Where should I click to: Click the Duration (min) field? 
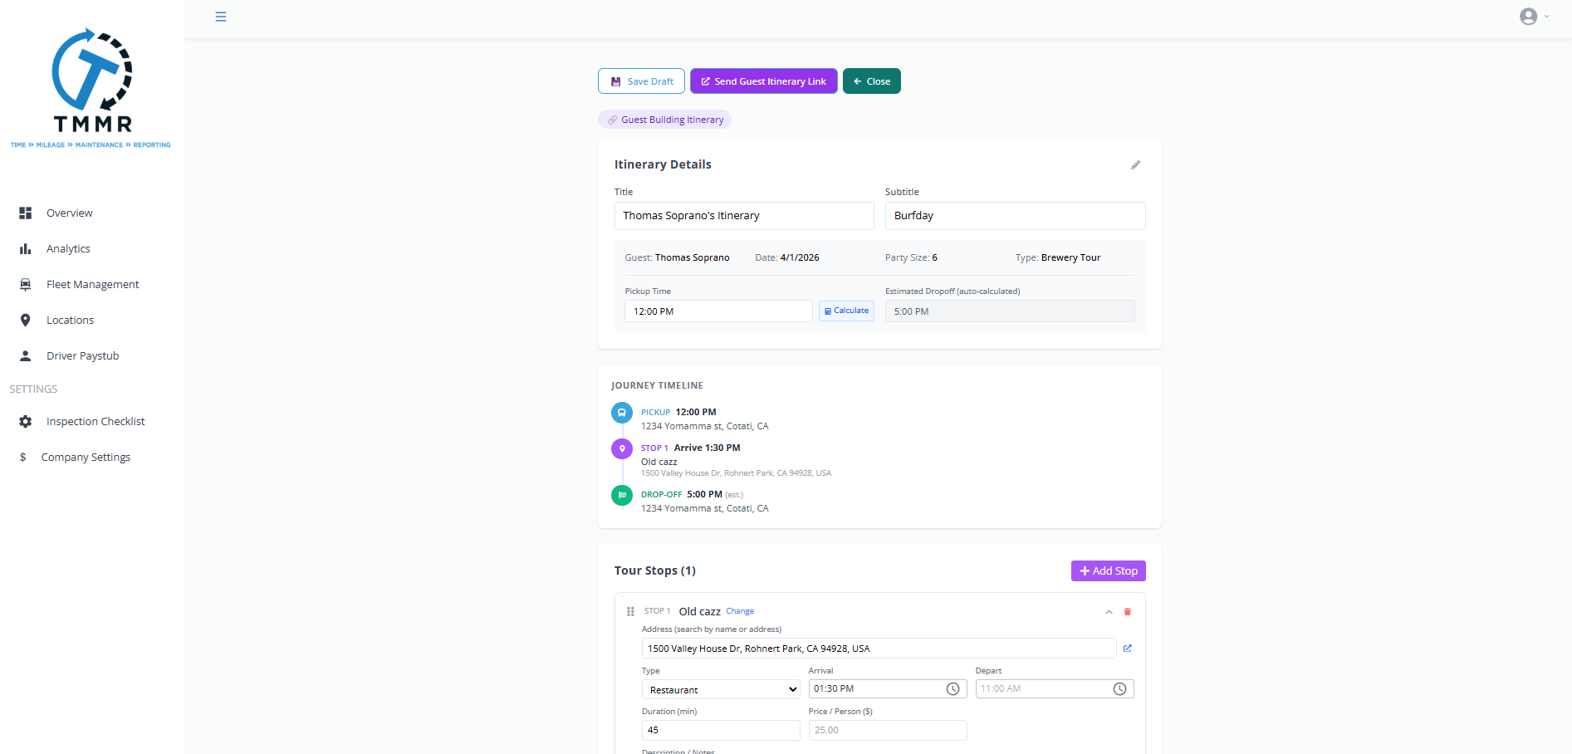coord(721,731)
